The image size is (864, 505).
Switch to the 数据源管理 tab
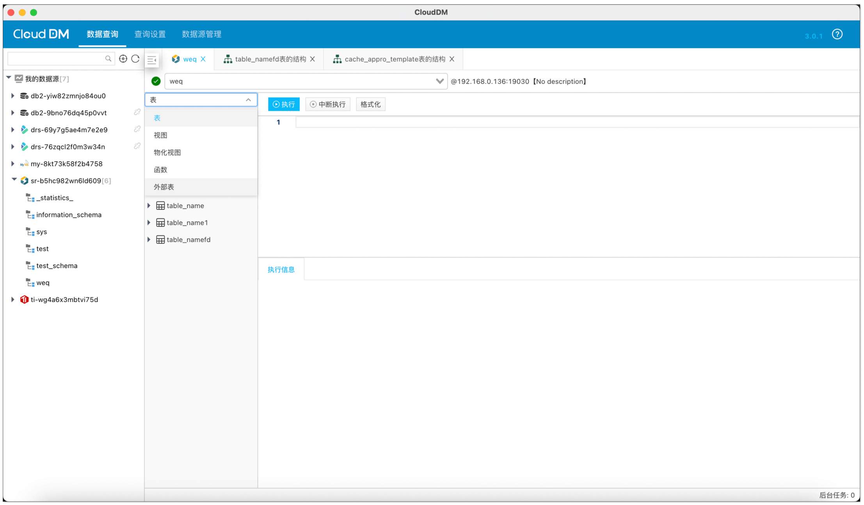201,34
